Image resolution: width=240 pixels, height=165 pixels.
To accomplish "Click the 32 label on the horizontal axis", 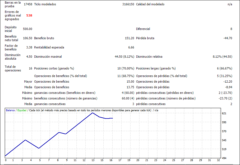I will [x=218, y=160].
